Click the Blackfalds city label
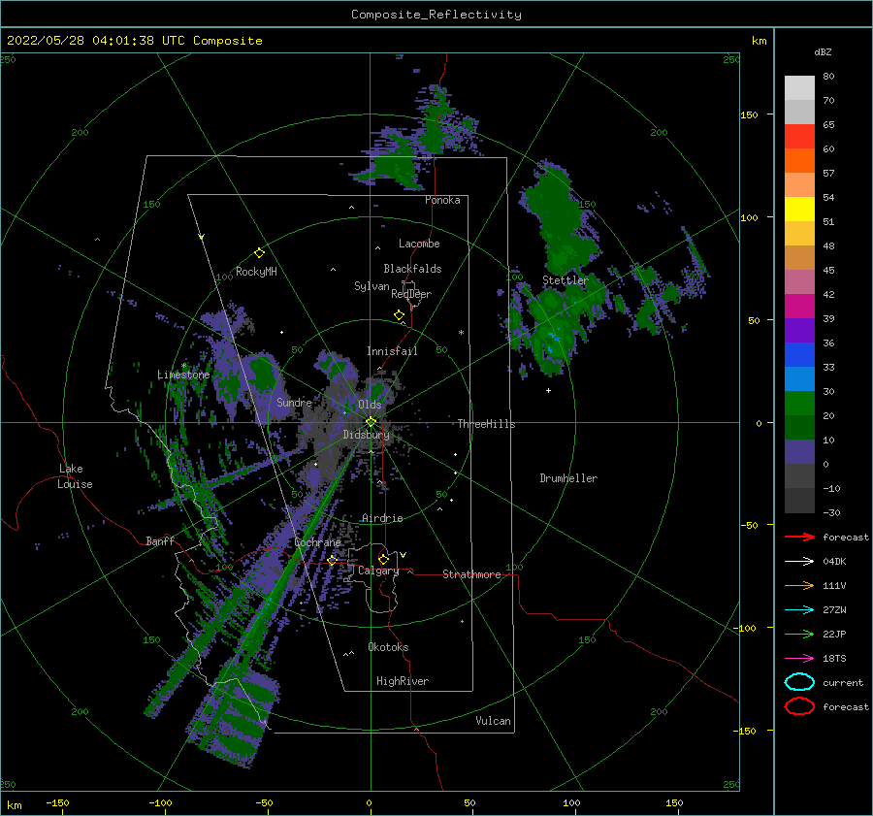This screenshot has width=873, height=816. click(x=412, y=269)
